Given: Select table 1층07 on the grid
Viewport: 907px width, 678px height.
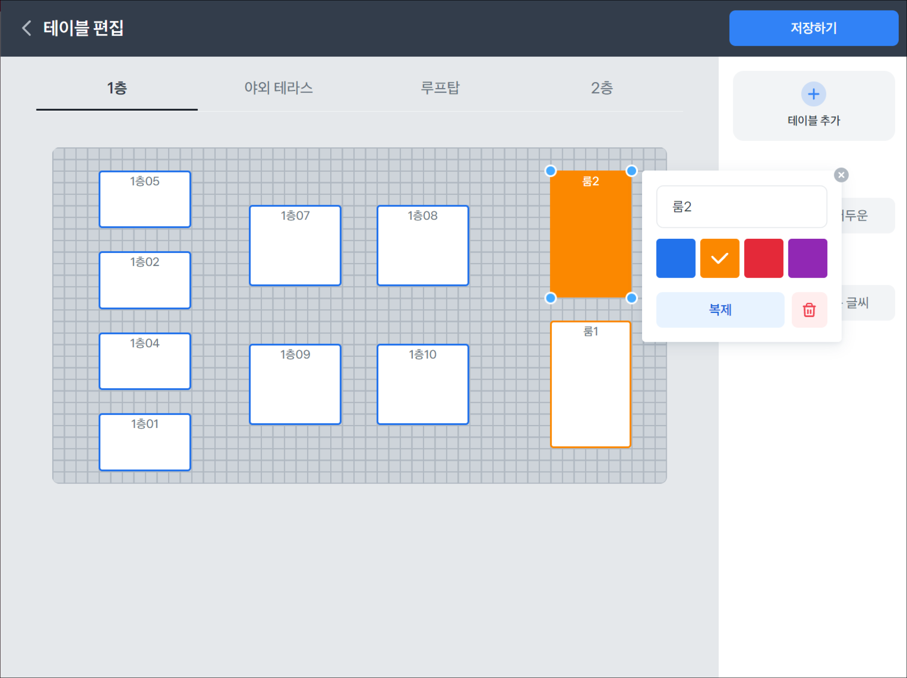Looking at the screenshot, I should pos(295,245).
